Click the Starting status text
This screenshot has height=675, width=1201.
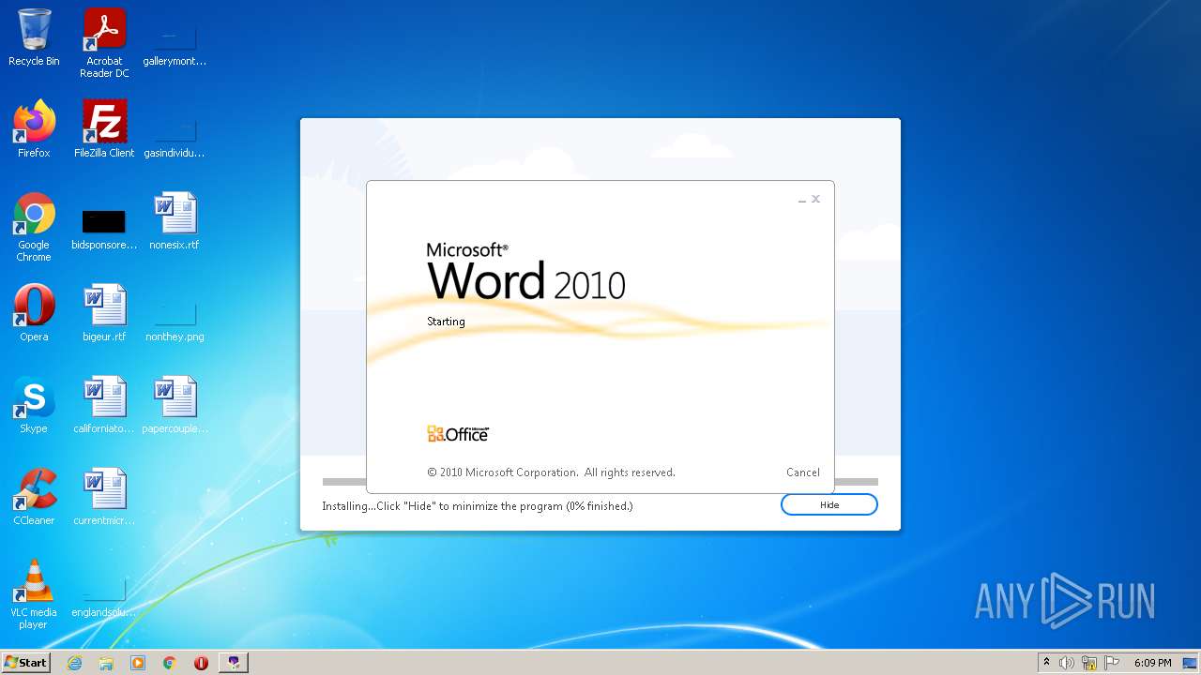tap(446, 322)
